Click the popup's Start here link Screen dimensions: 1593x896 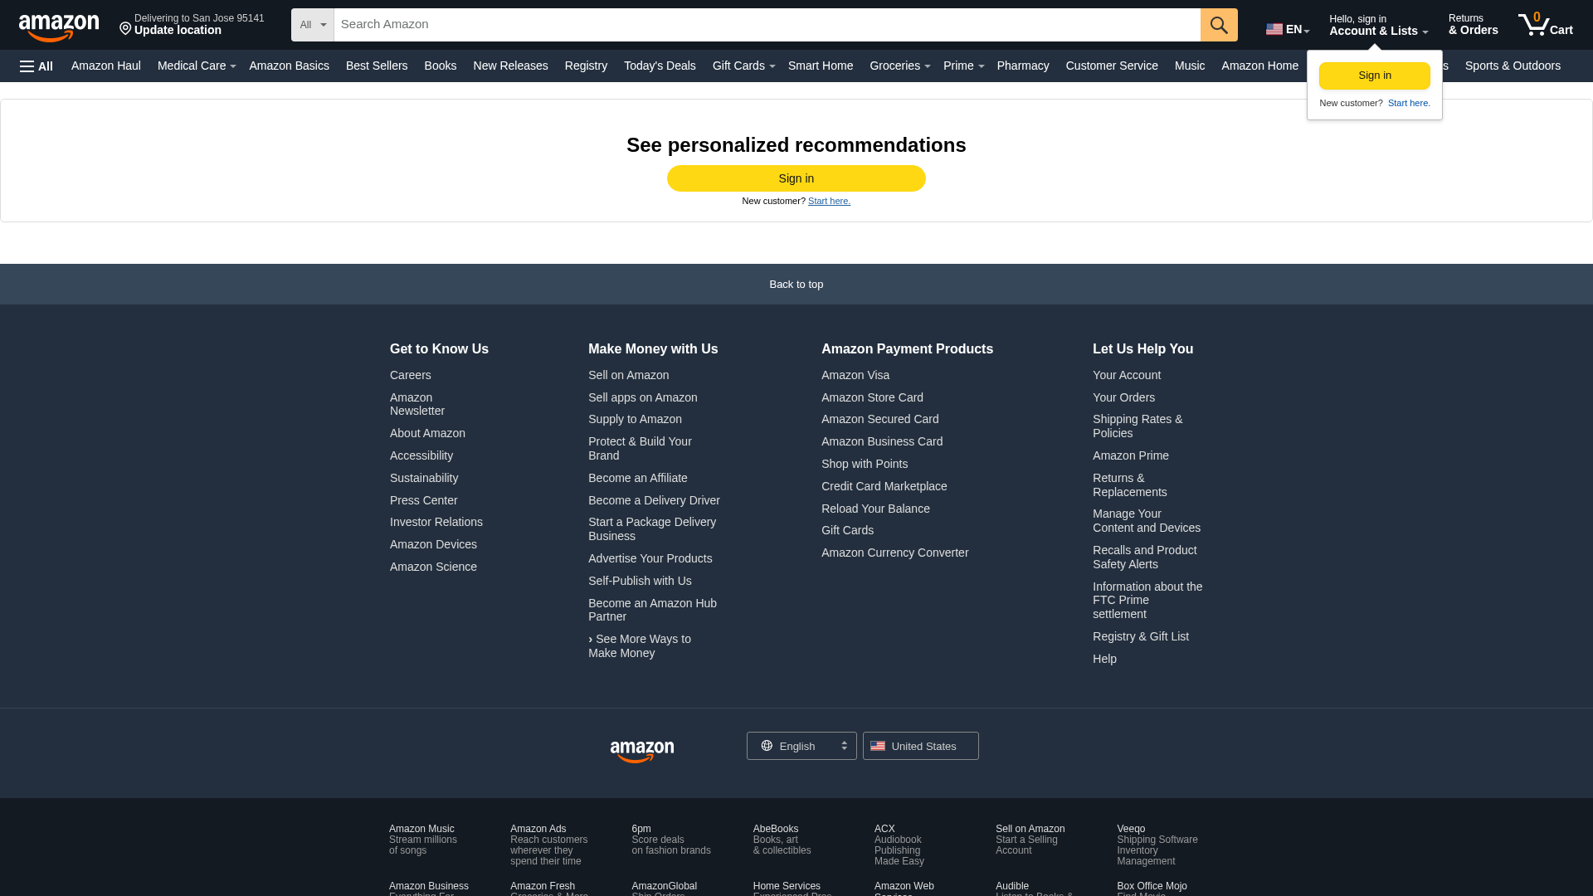1409,103
